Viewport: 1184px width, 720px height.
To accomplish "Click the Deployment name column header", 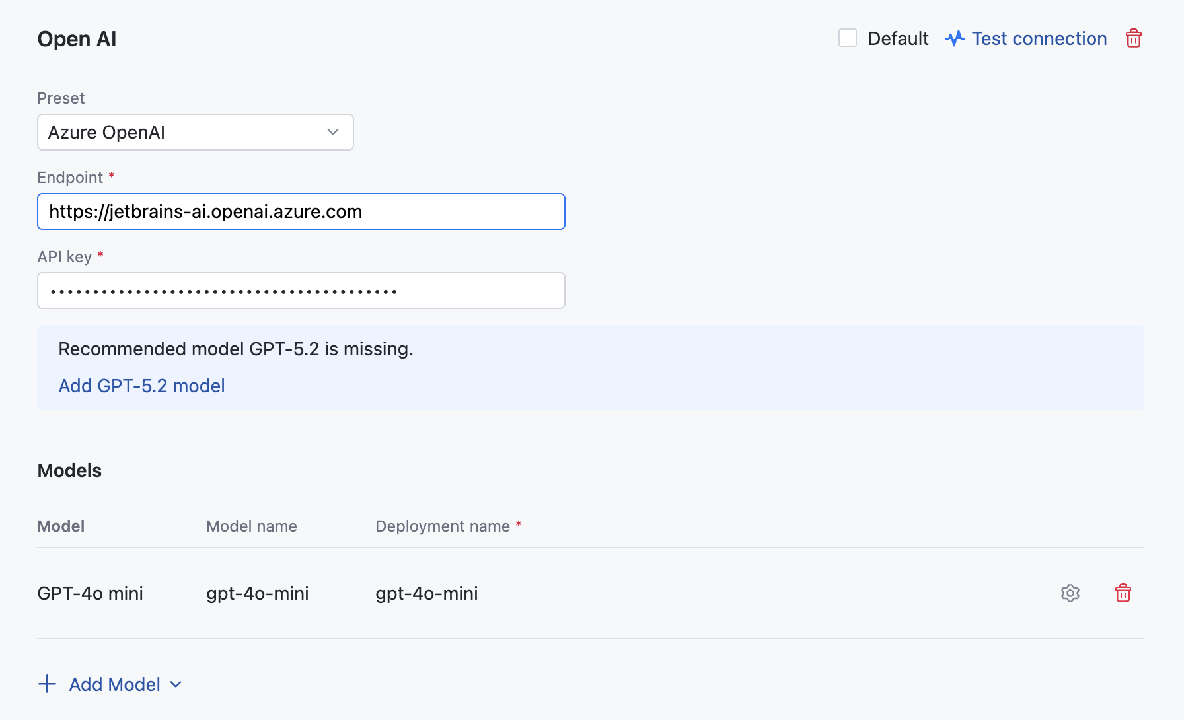I will [x=442, y=526].
